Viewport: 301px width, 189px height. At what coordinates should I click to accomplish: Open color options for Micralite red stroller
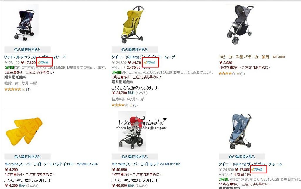tap(135, 157)
